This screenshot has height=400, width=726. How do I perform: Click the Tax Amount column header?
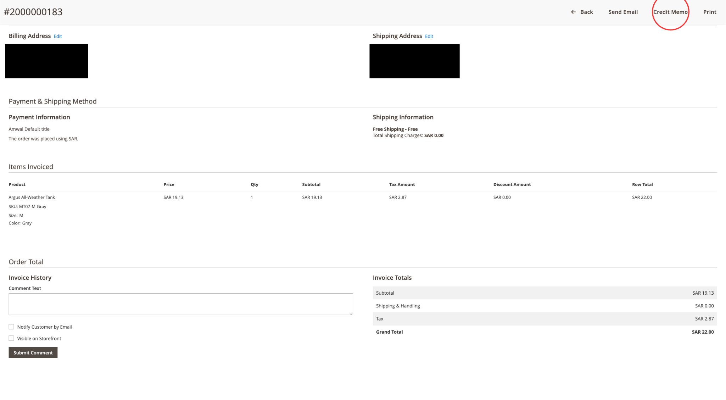click(x=402, y=184)
